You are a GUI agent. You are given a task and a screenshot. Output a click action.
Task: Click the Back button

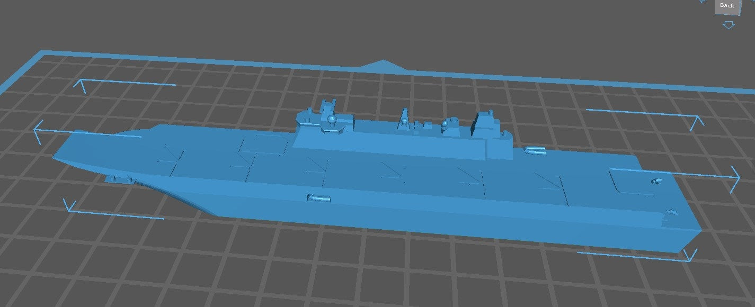pyautogui.click(x=727, y=5)
